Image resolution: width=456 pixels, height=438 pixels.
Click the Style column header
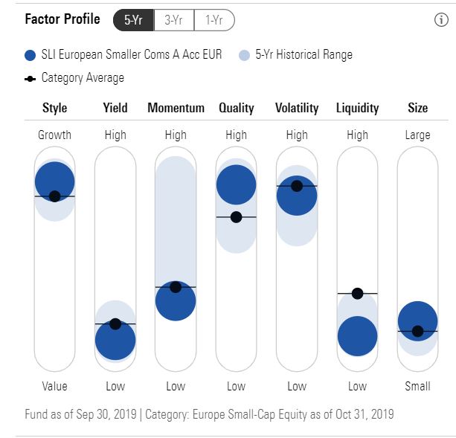pyautogui.click(x=54, y=108)
